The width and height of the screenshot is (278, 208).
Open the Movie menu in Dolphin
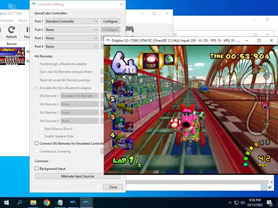(x=23, y=21)
